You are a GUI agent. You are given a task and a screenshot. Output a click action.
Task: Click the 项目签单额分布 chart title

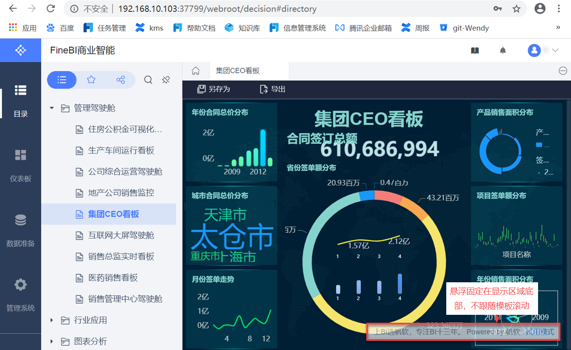[x=501, y=196]
